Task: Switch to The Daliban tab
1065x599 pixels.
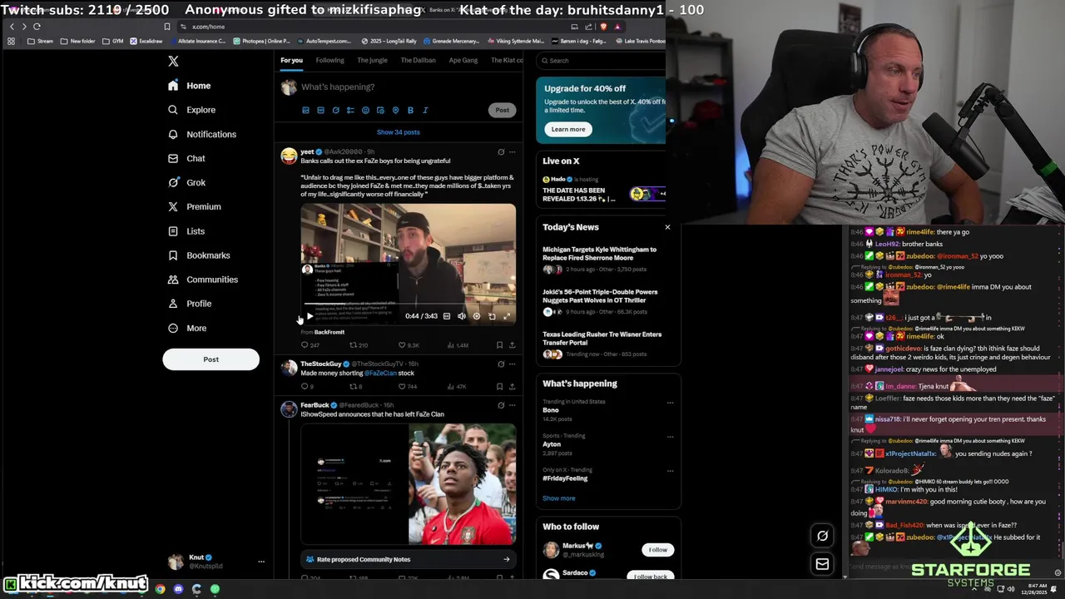Action: [x=418, y=60]
